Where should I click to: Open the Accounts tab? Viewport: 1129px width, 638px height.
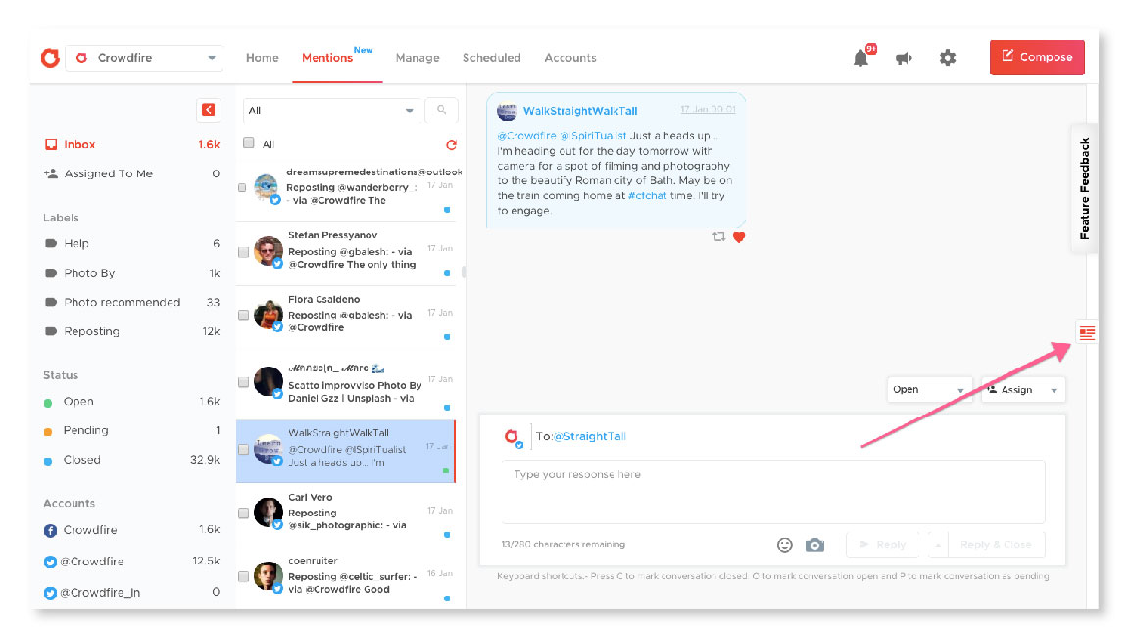(x=570, y=58)
